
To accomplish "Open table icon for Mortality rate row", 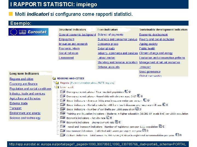I will click(63, 105).
